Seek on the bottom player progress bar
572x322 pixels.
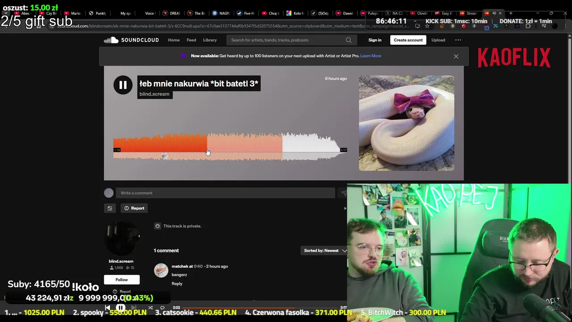(x=261, y=308)
